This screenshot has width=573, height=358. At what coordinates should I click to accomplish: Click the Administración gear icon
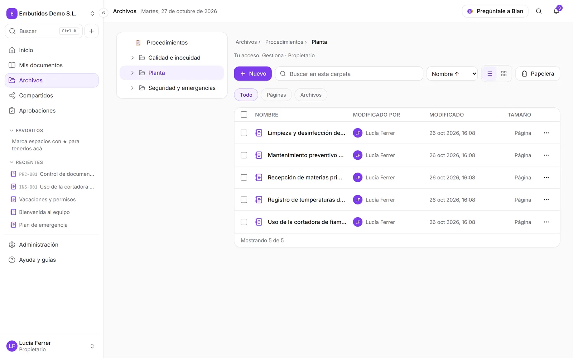pos(12,245)
